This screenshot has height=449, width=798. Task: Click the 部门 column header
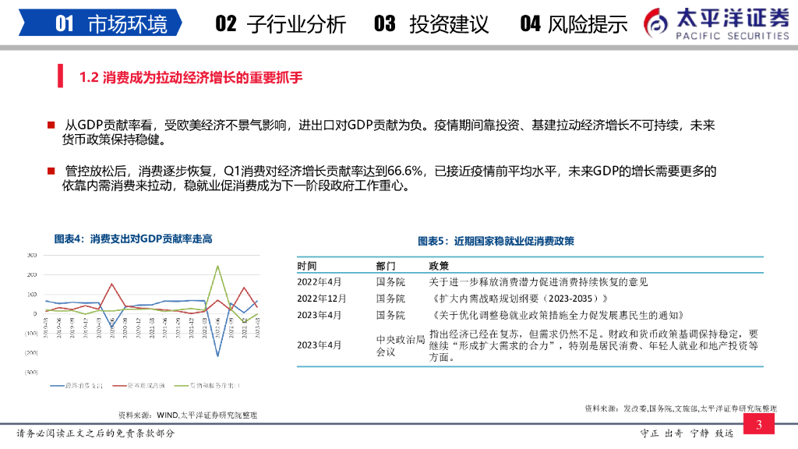pyautogui.click(x=385, y=266)
